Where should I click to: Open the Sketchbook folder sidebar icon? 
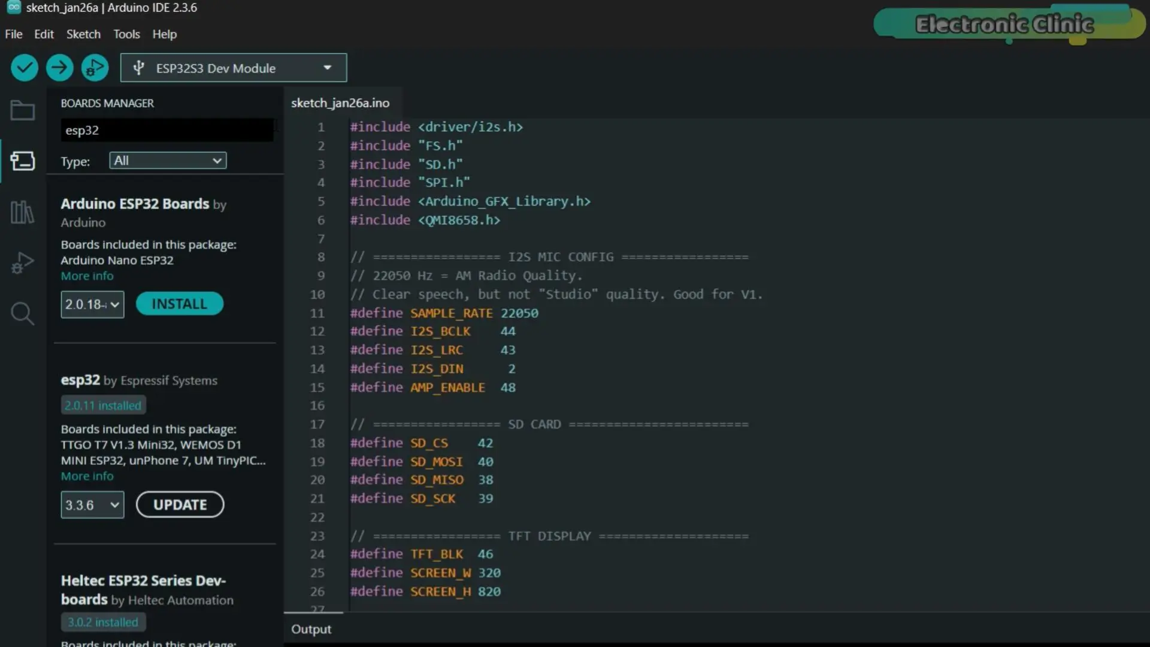point(23,110)
